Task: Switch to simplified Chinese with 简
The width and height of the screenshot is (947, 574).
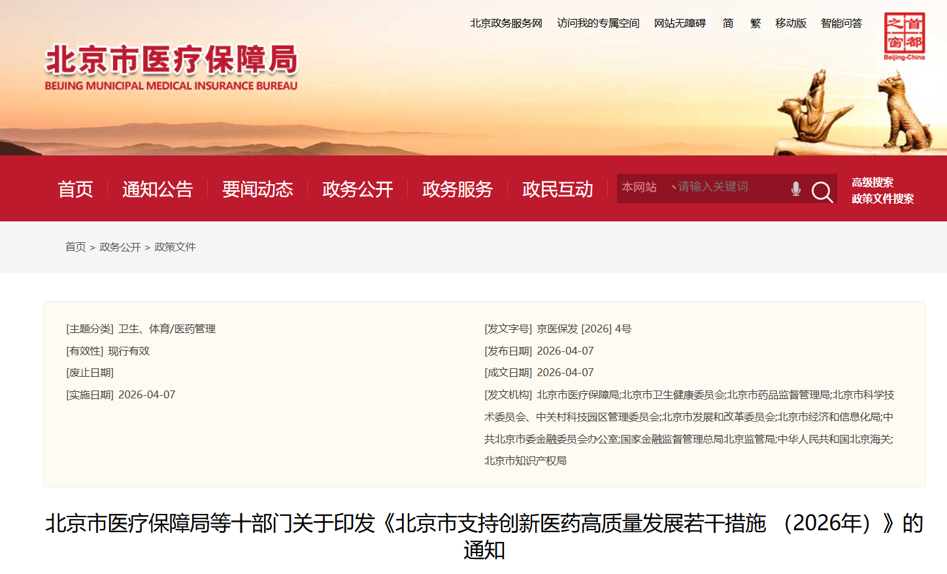Action: point(728,24)
